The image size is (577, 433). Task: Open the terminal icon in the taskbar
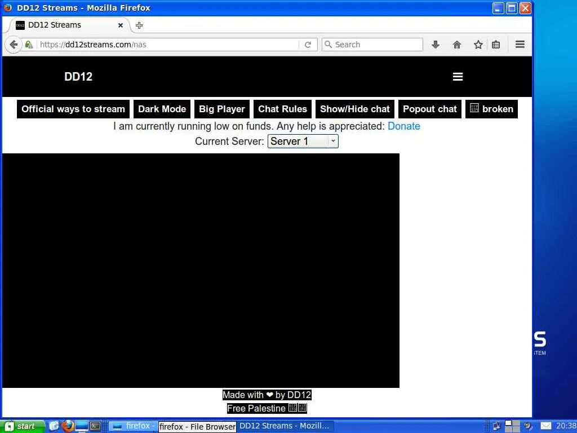(95, 426)
